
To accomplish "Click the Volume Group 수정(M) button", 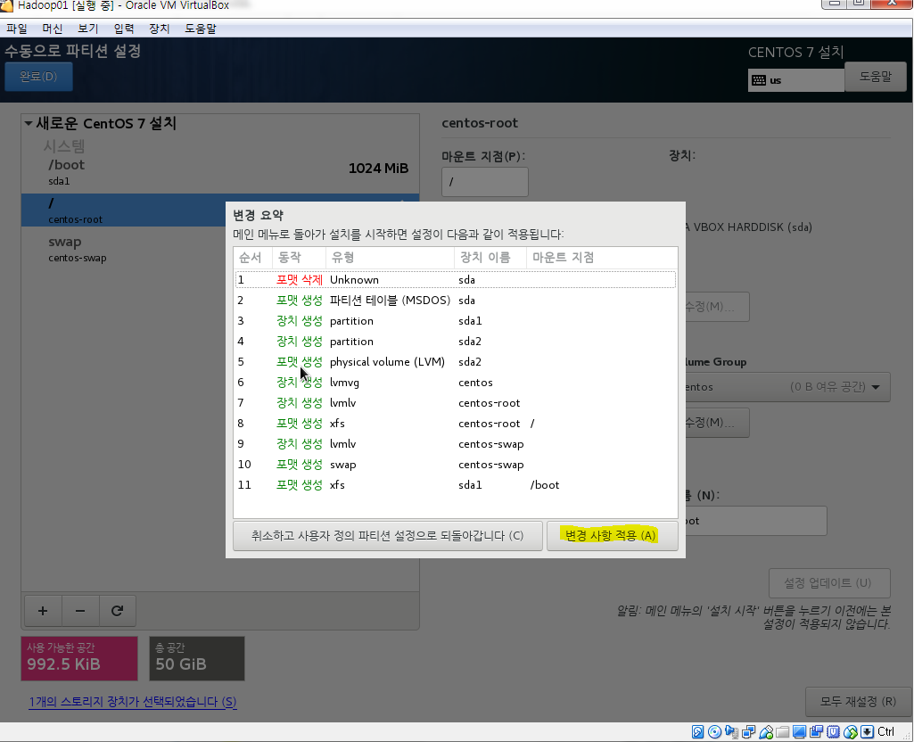I will tap(716, 422).
